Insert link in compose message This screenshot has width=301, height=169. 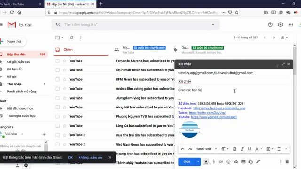click(x=221, y=161)
